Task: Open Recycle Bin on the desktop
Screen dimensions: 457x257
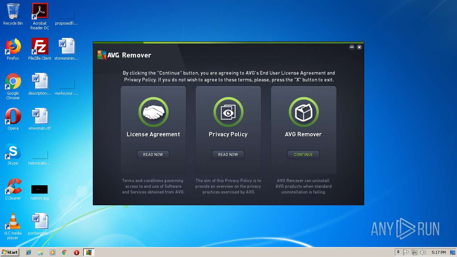Action: click(x=13, y=14)
